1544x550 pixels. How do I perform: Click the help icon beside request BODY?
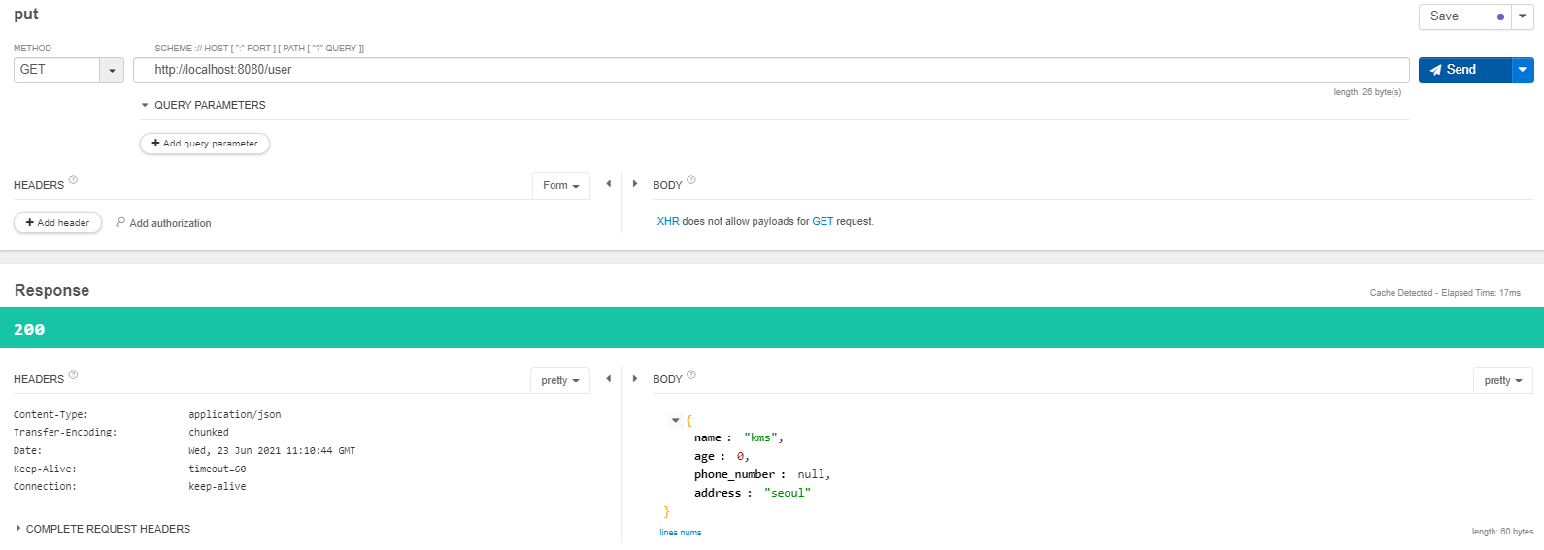(x=691, y=179)
